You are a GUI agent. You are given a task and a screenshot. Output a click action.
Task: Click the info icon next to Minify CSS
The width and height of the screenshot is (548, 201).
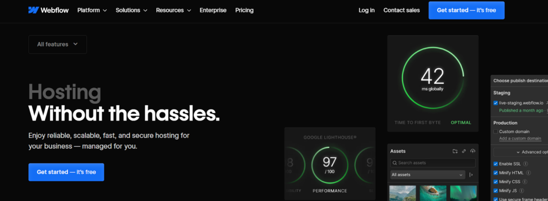tap(525, 181)
